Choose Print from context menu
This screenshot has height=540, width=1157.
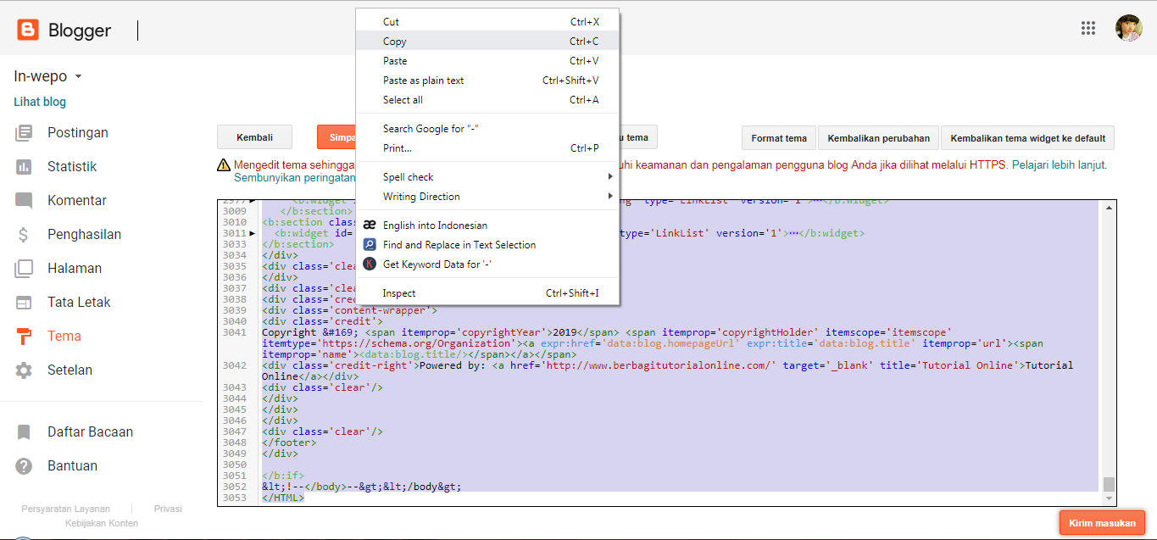pos(487,148)
